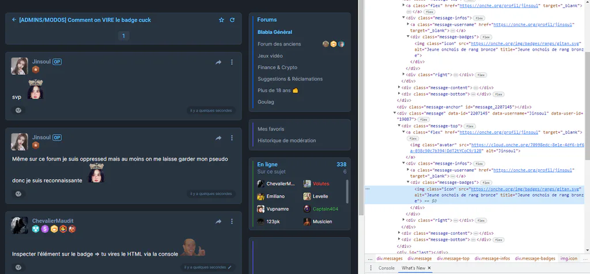Screen dimensions: 590x274
Task: Refresh the topic with the reload icon
Action: coord(232,20)
